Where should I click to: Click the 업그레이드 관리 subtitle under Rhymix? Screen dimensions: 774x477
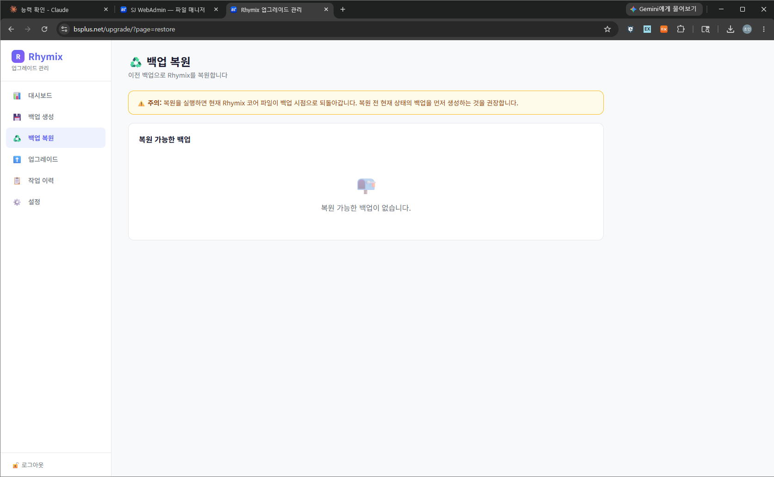coord(30,68)
